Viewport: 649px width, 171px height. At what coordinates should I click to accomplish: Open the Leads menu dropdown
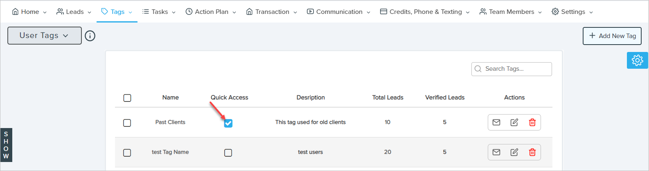74,12
